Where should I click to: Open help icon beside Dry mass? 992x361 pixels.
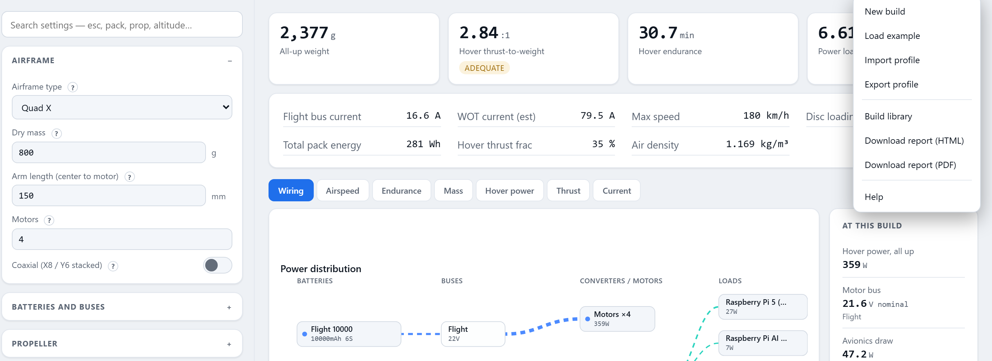click(56, 133)
